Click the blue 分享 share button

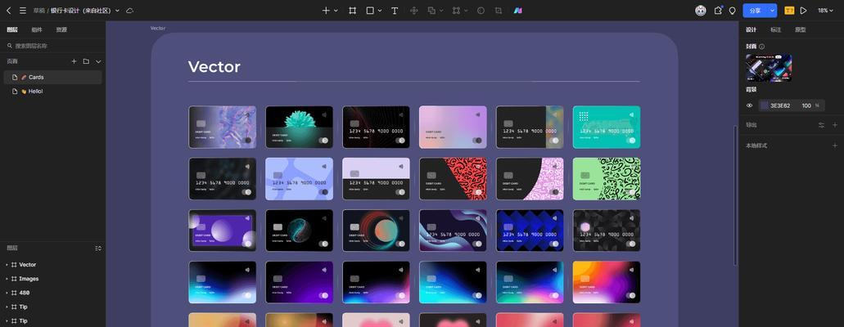click(756, 10)
